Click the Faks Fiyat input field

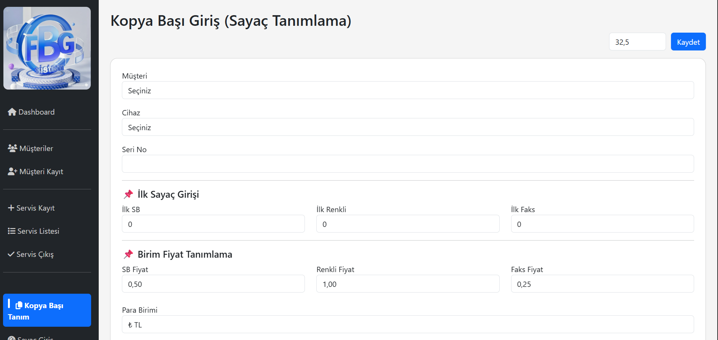tap(602, 284)
